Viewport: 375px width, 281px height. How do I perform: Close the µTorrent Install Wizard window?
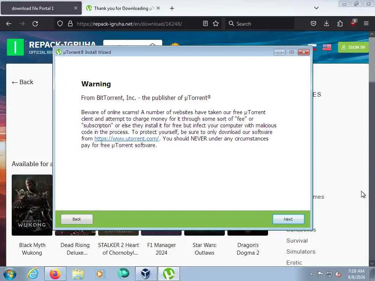[x=304, y=52]
